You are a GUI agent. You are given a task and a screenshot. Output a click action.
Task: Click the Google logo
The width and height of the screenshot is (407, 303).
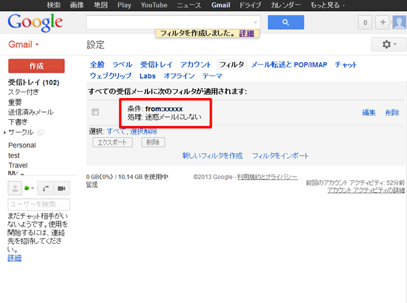click(35, 23)
